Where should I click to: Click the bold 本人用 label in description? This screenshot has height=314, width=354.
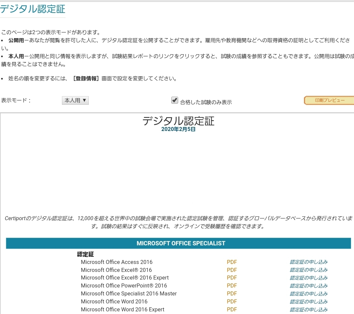pos(16,56)
